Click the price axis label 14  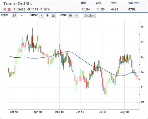(142, 42)
